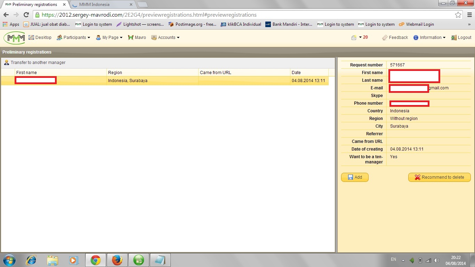This screenshot has height=267, width=475.
Task: Reload the page in Chrome
Action: click(x=26, y=15)
